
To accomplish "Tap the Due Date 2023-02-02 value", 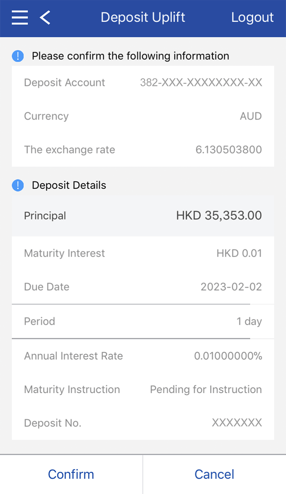I will [231, 287].
